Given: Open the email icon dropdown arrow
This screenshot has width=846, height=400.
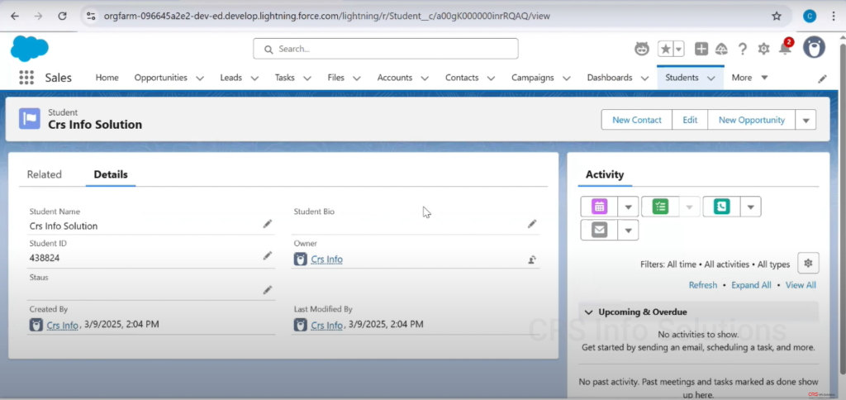Looking at the screenshot, I should [629, 230].
